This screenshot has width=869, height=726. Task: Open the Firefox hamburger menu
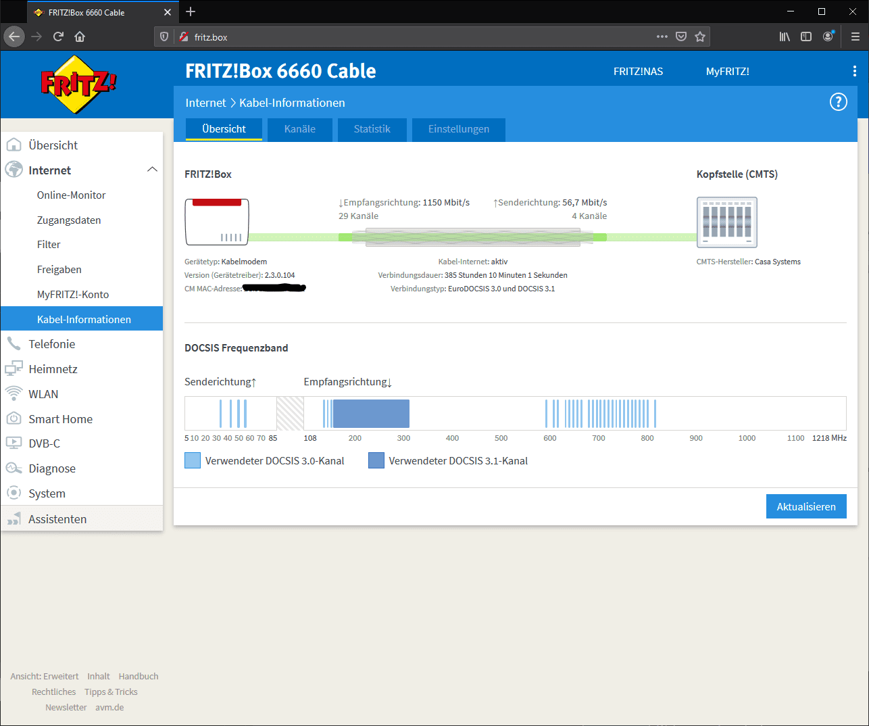pos(855,37)
